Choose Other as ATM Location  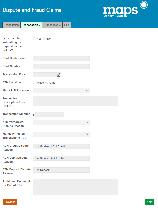47,83
